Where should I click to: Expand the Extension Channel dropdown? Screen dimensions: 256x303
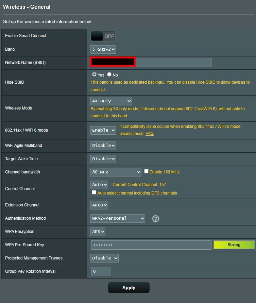99,205
